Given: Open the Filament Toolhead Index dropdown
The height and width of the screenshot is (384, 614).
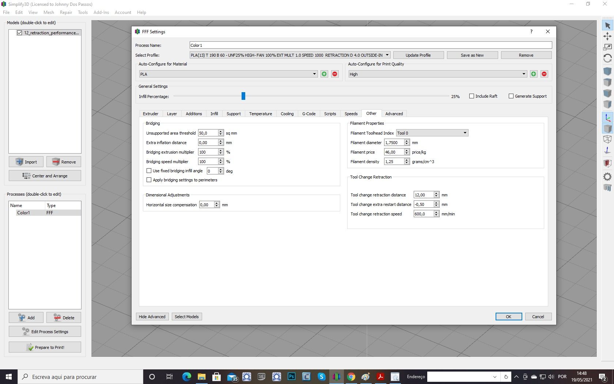Looking at the screenshot, I should coord(432,133).
